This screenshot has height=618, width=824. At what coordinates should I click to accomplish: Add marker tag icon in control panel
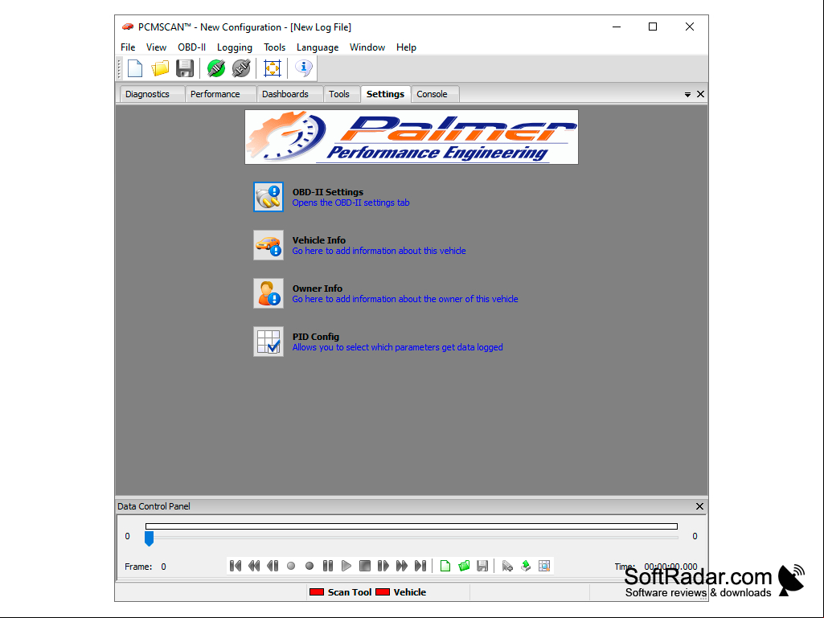[x=507, y=566]
